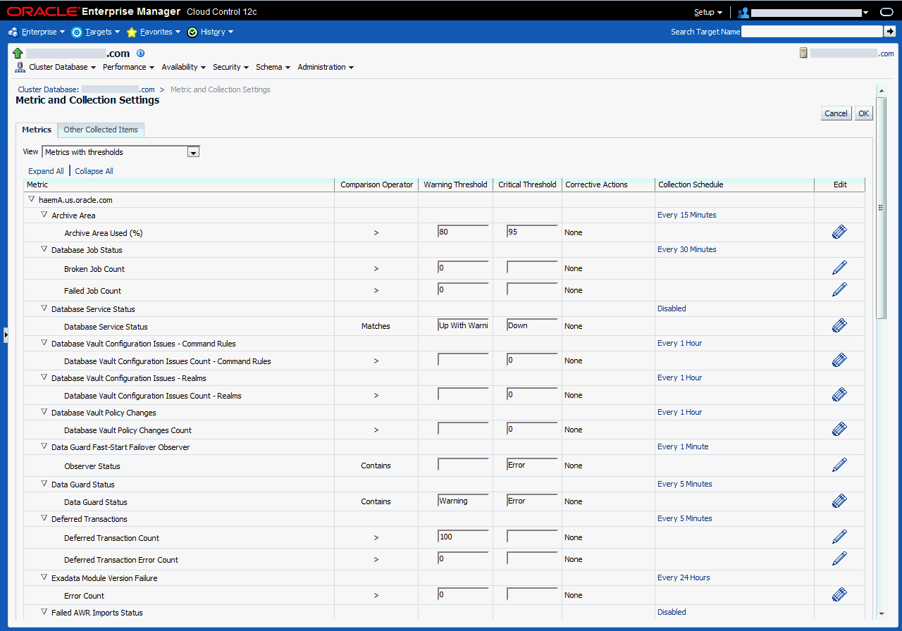Collapse Exadata Module Version Failure group
This screenshot has height=631, width=902.
pyautogui.click(x=44, y=577)
